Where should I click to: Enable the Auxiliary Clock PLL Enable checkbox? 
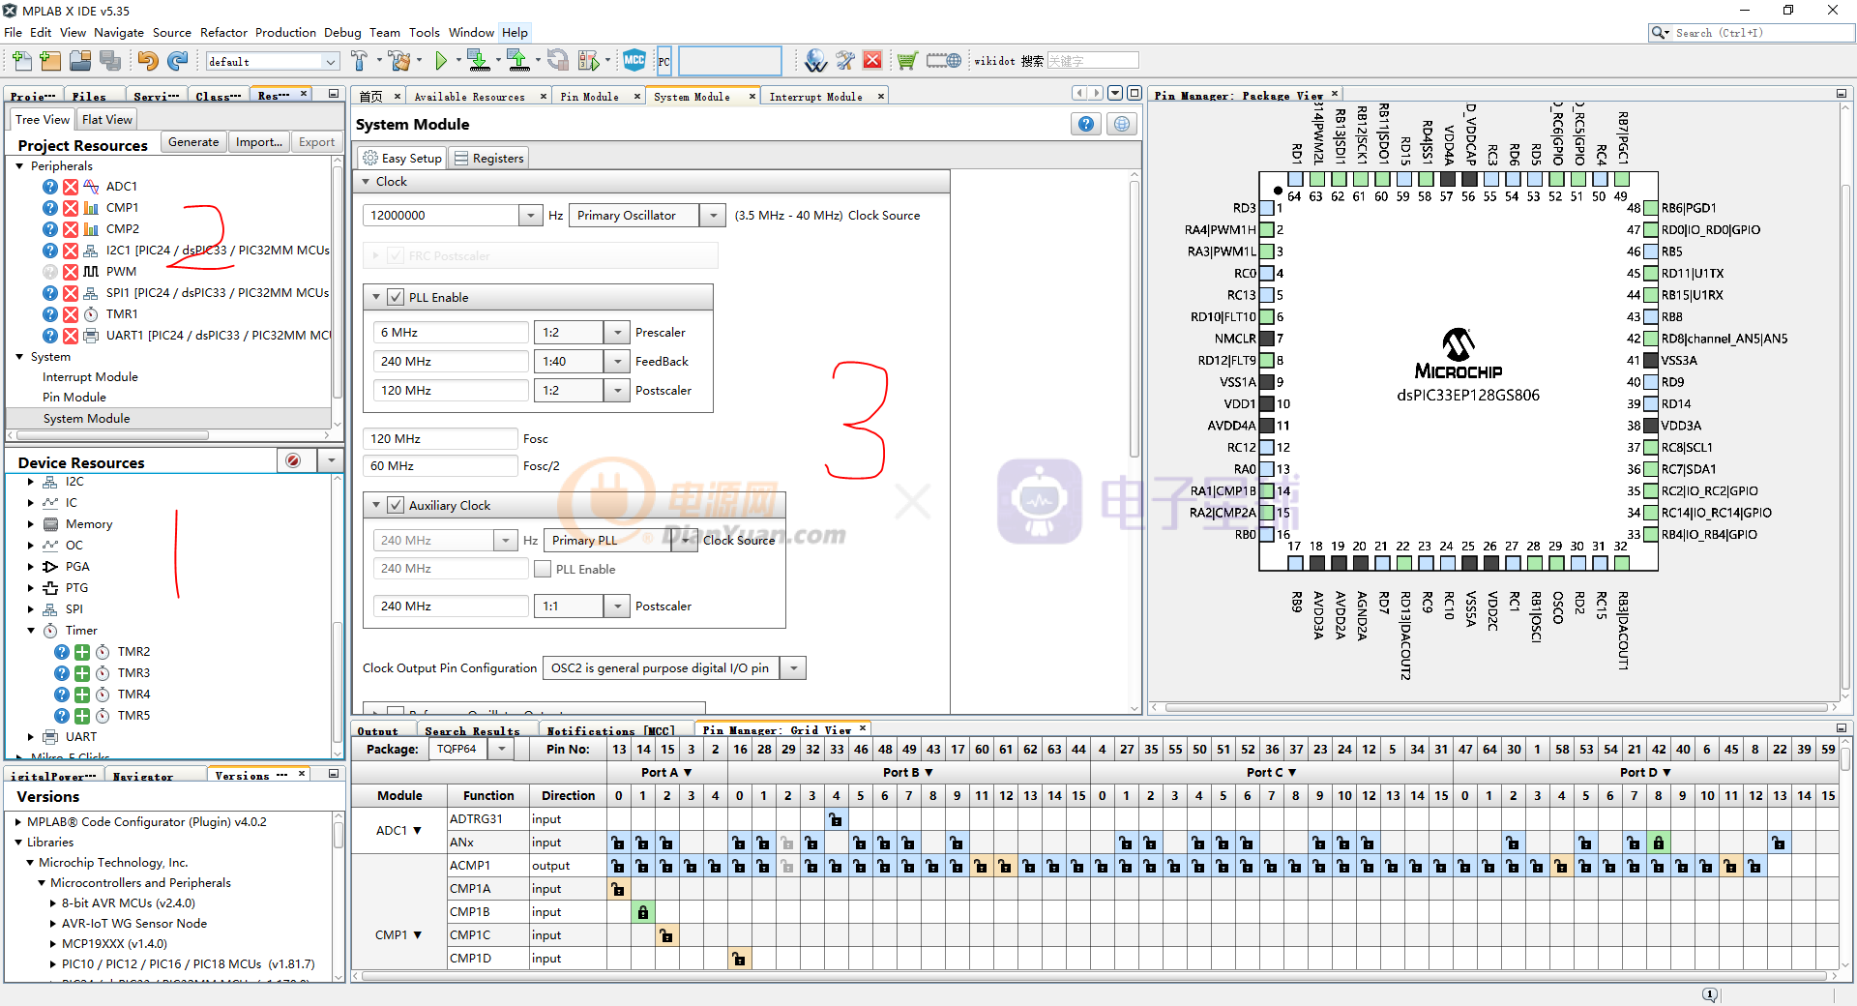543,569
